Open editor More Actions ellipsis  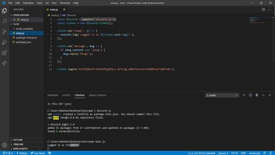click(270, 9)
